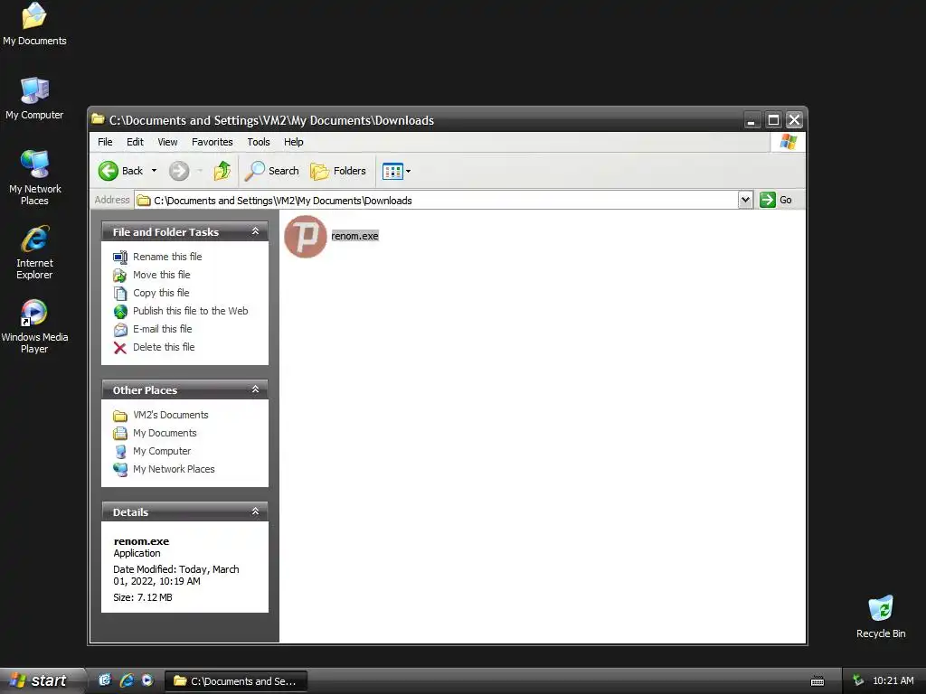Click the system tray network icon

click(859, 680)
